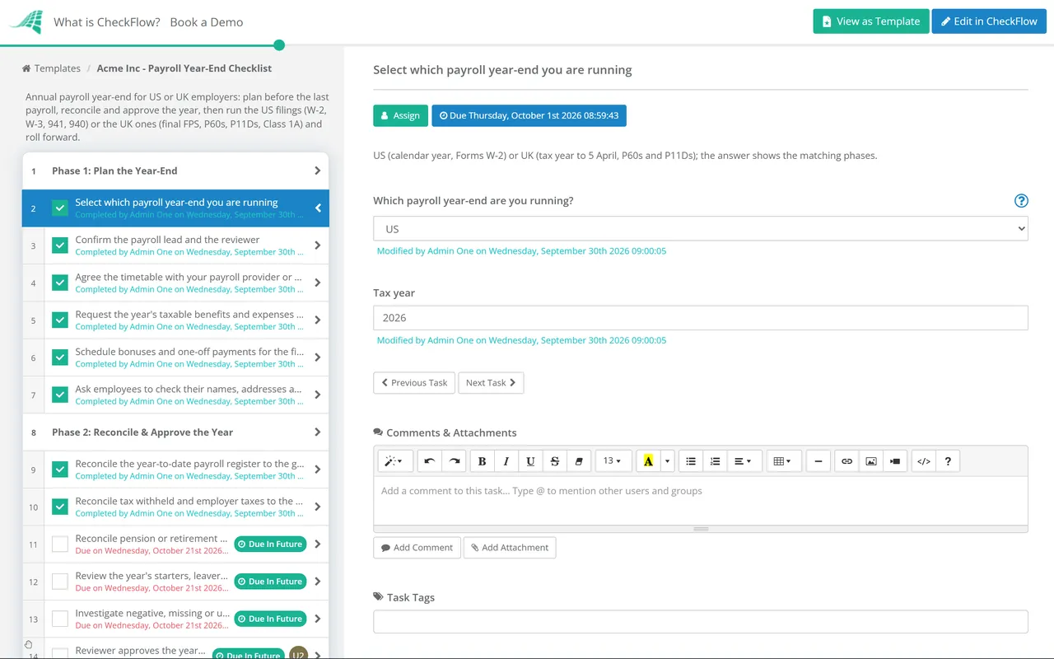Select task 'Ask employees to check their names'
This screenshot has height=659, width=1054.
click(175, 395)
